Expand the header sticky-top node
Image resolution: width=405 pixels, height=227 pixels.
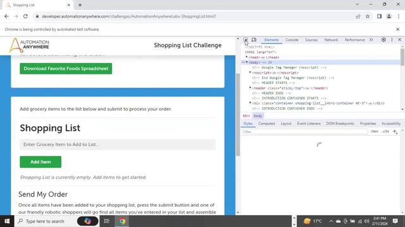251,88
